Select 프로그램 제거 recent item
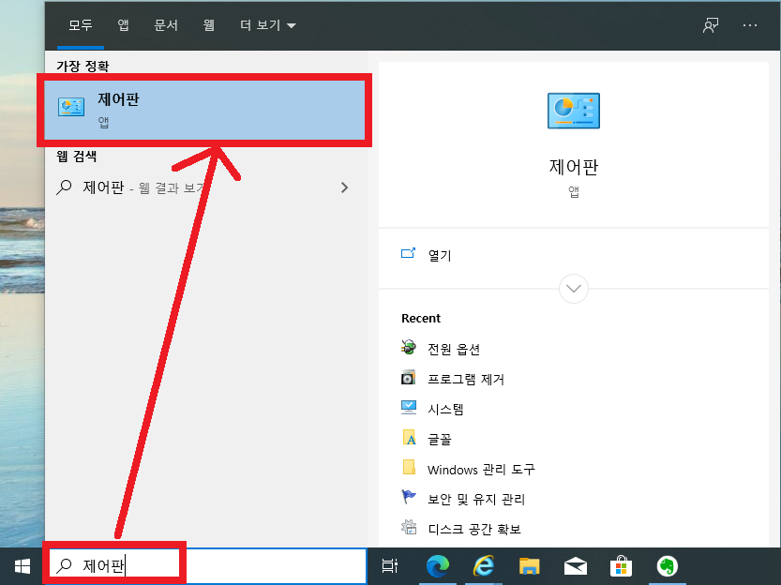 click(x=465, y=379)
